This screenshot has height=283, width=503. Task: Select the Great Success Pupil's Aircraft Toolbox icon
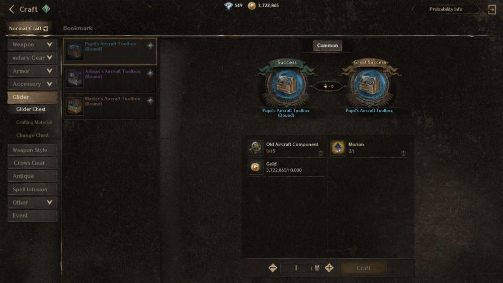click(370, 85)
